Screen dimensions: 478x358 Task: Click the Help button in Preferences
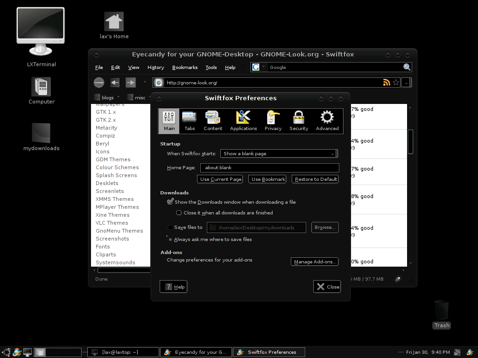(x=174, y=287)
